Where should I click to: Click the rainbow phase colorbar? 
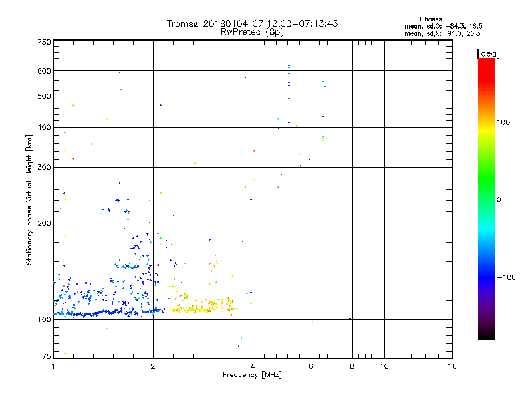tap(487, 198)
